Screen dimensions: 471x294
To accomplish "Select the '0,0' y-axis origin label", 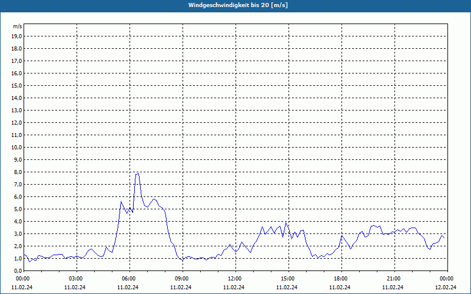I will [x=18, y=271].
